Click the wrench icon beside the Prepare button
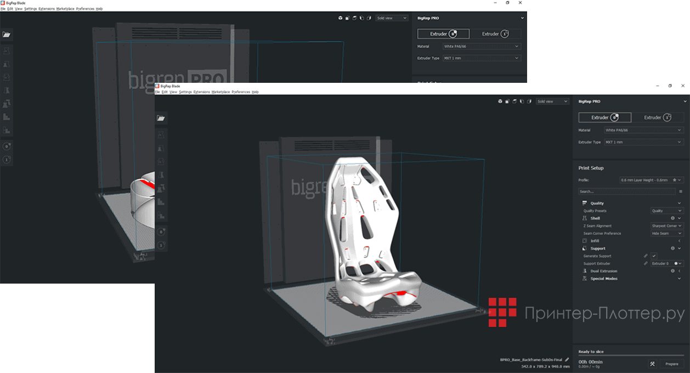The image size is (690, 373). (653, 364)
